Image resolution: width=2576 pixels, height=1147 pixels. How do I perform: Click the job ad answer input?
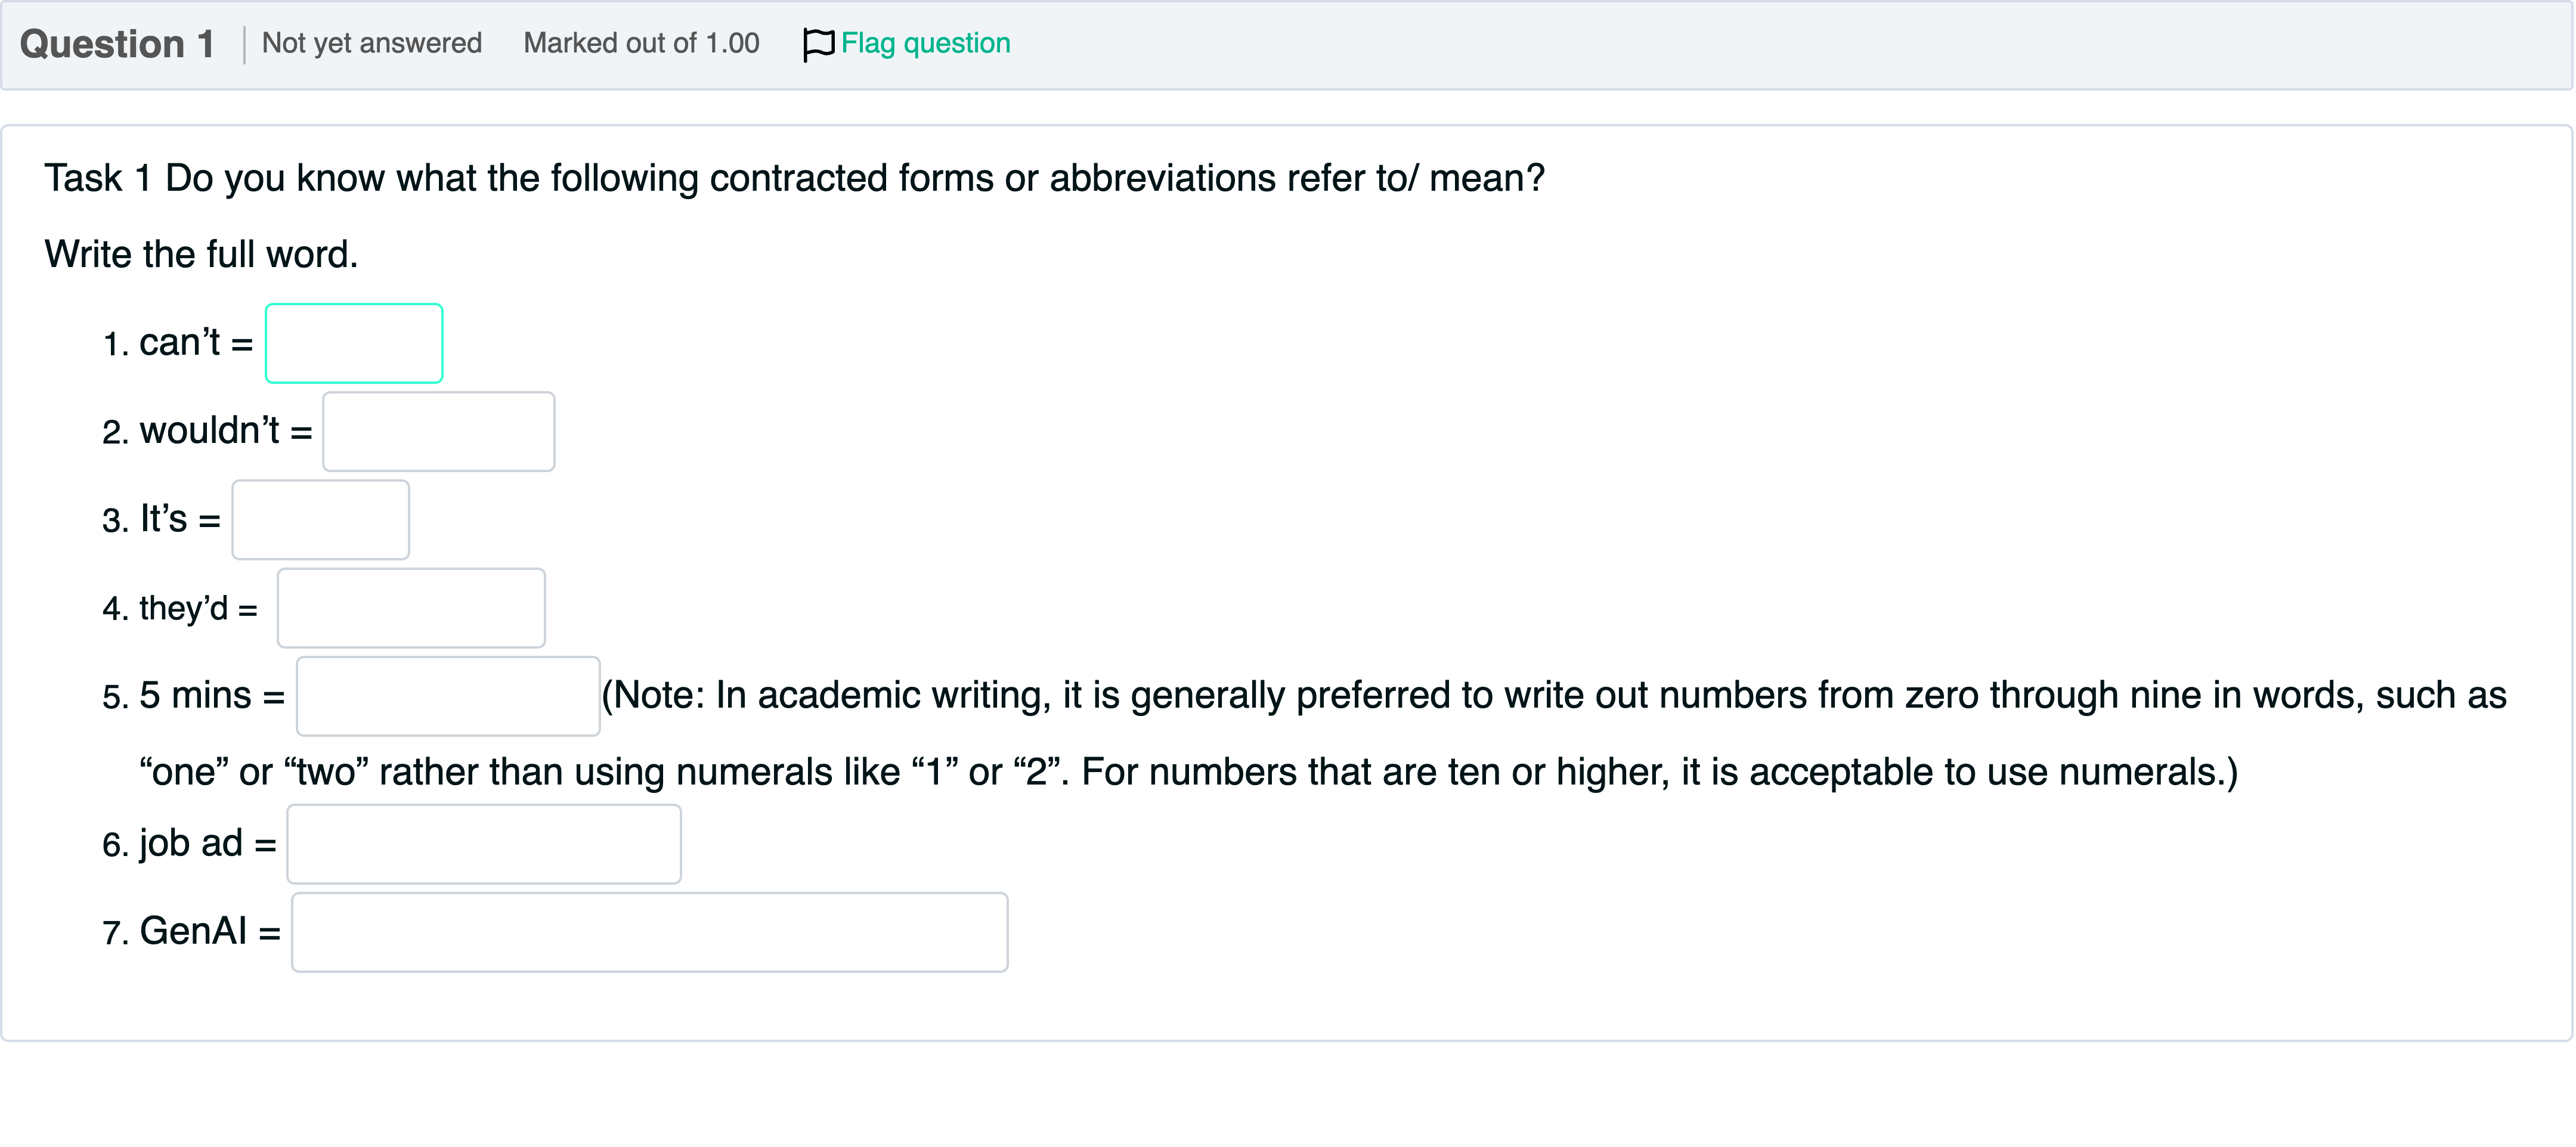[484, 844]
